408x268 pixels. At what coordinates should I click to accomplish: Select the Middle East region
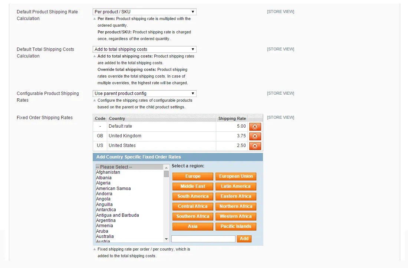click(x=193, y=186)
